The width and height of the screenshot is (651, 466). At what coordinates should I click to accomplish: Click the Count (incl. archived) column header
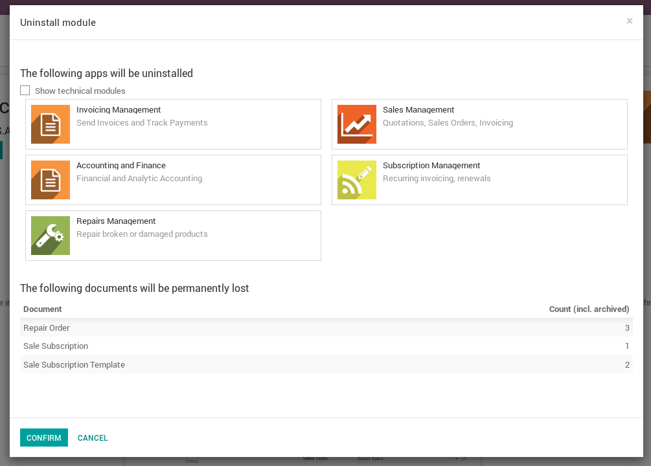click(589, 309)
